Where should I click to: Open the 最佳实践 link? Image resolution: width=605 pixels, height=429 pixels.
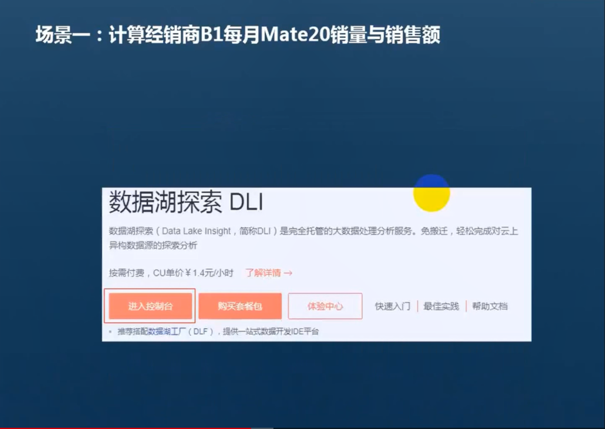coord(441,306)
